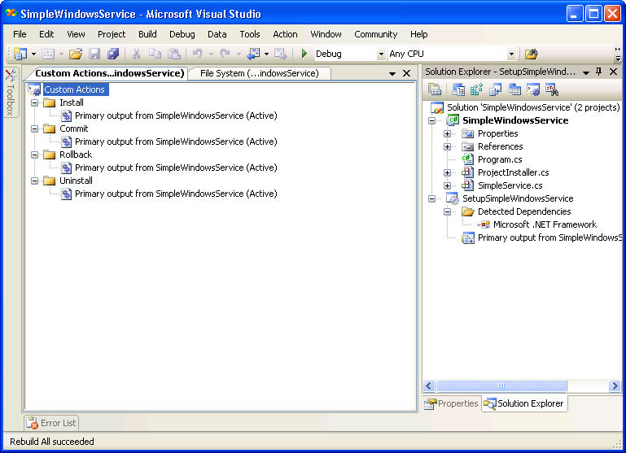Click the Save All icon
This screenshot has height=453, width=626.
[113, 54]
